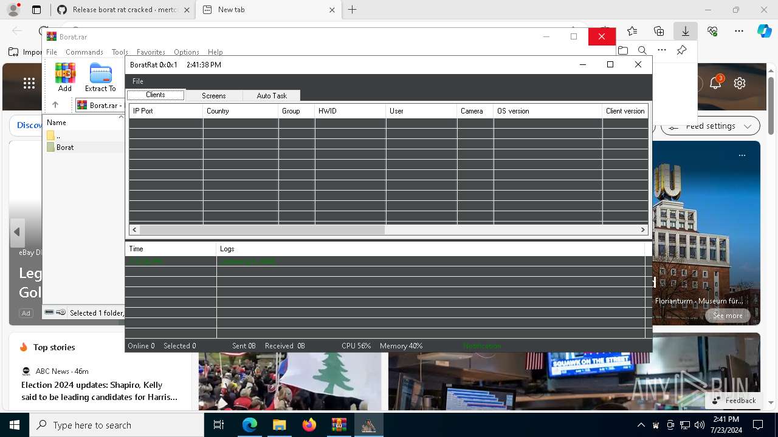Switch to the Screens tab
778x437 pixels.
pyautogui.click(x=213, y=96)
